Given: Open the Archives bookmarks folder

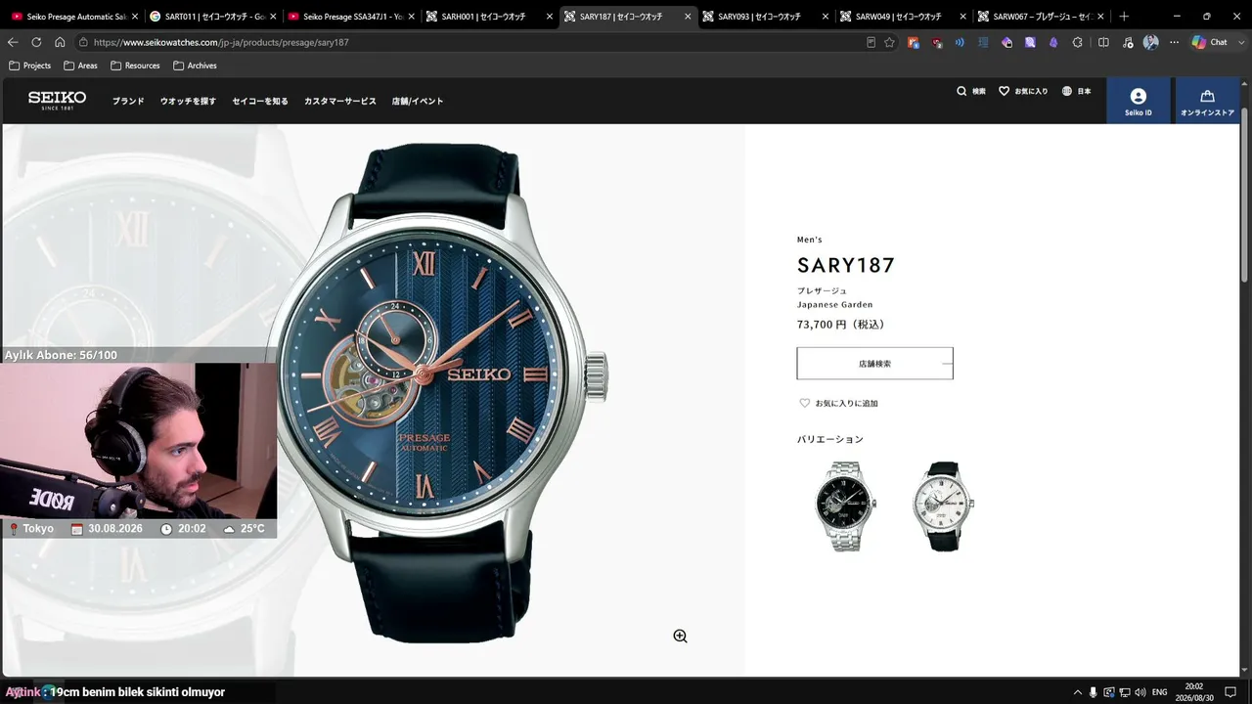Looking at the screenshot, I should point(195,66).
